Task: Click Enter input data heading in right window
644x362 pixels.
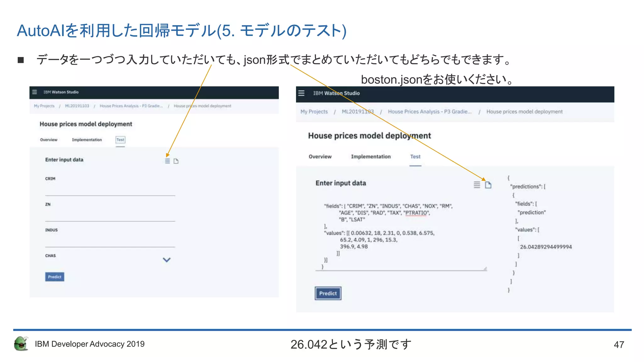Action: pos(341,183)
